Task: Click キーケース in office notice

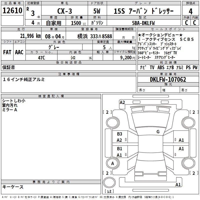Action: (x=13, y=187)
